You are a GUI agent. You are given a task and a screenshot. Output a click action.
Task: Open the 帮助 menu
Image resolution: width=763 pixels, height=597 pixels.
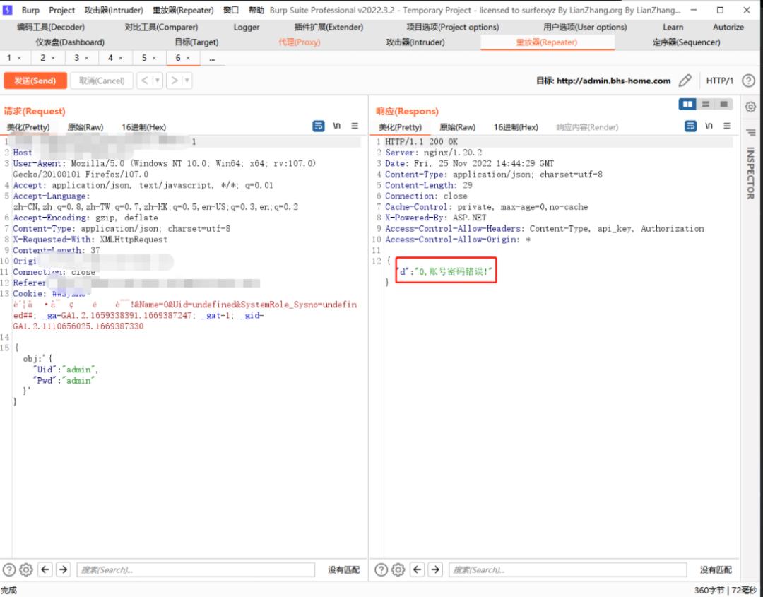tap(256, 10)
